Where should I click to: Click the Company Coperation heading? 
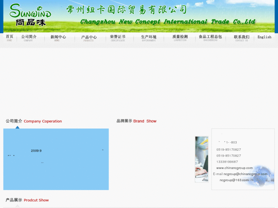tap(43, 121)
